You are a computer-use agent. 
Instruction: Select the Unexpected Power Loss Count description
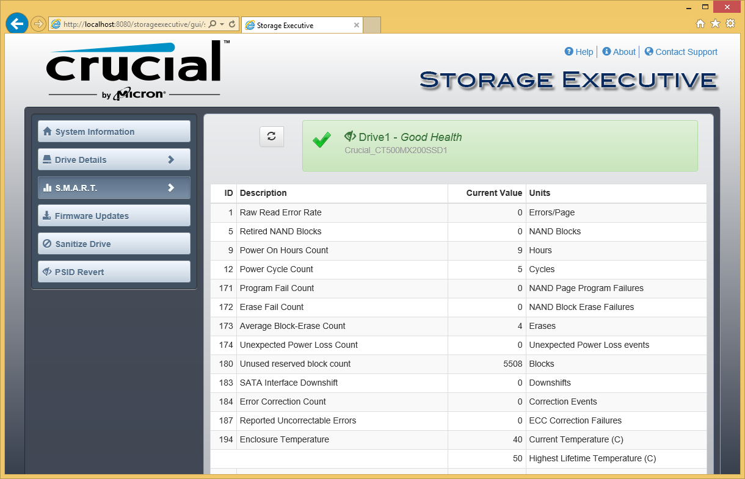[299, 345]
